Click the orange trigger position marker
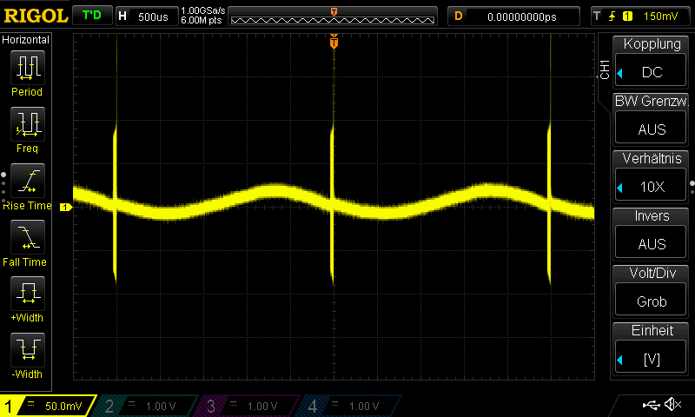 [x=334, y=43]
